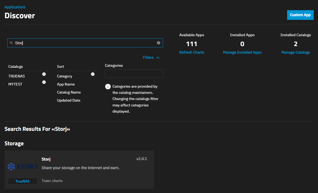
Task: Click the Discover page title
Action: 20,16
